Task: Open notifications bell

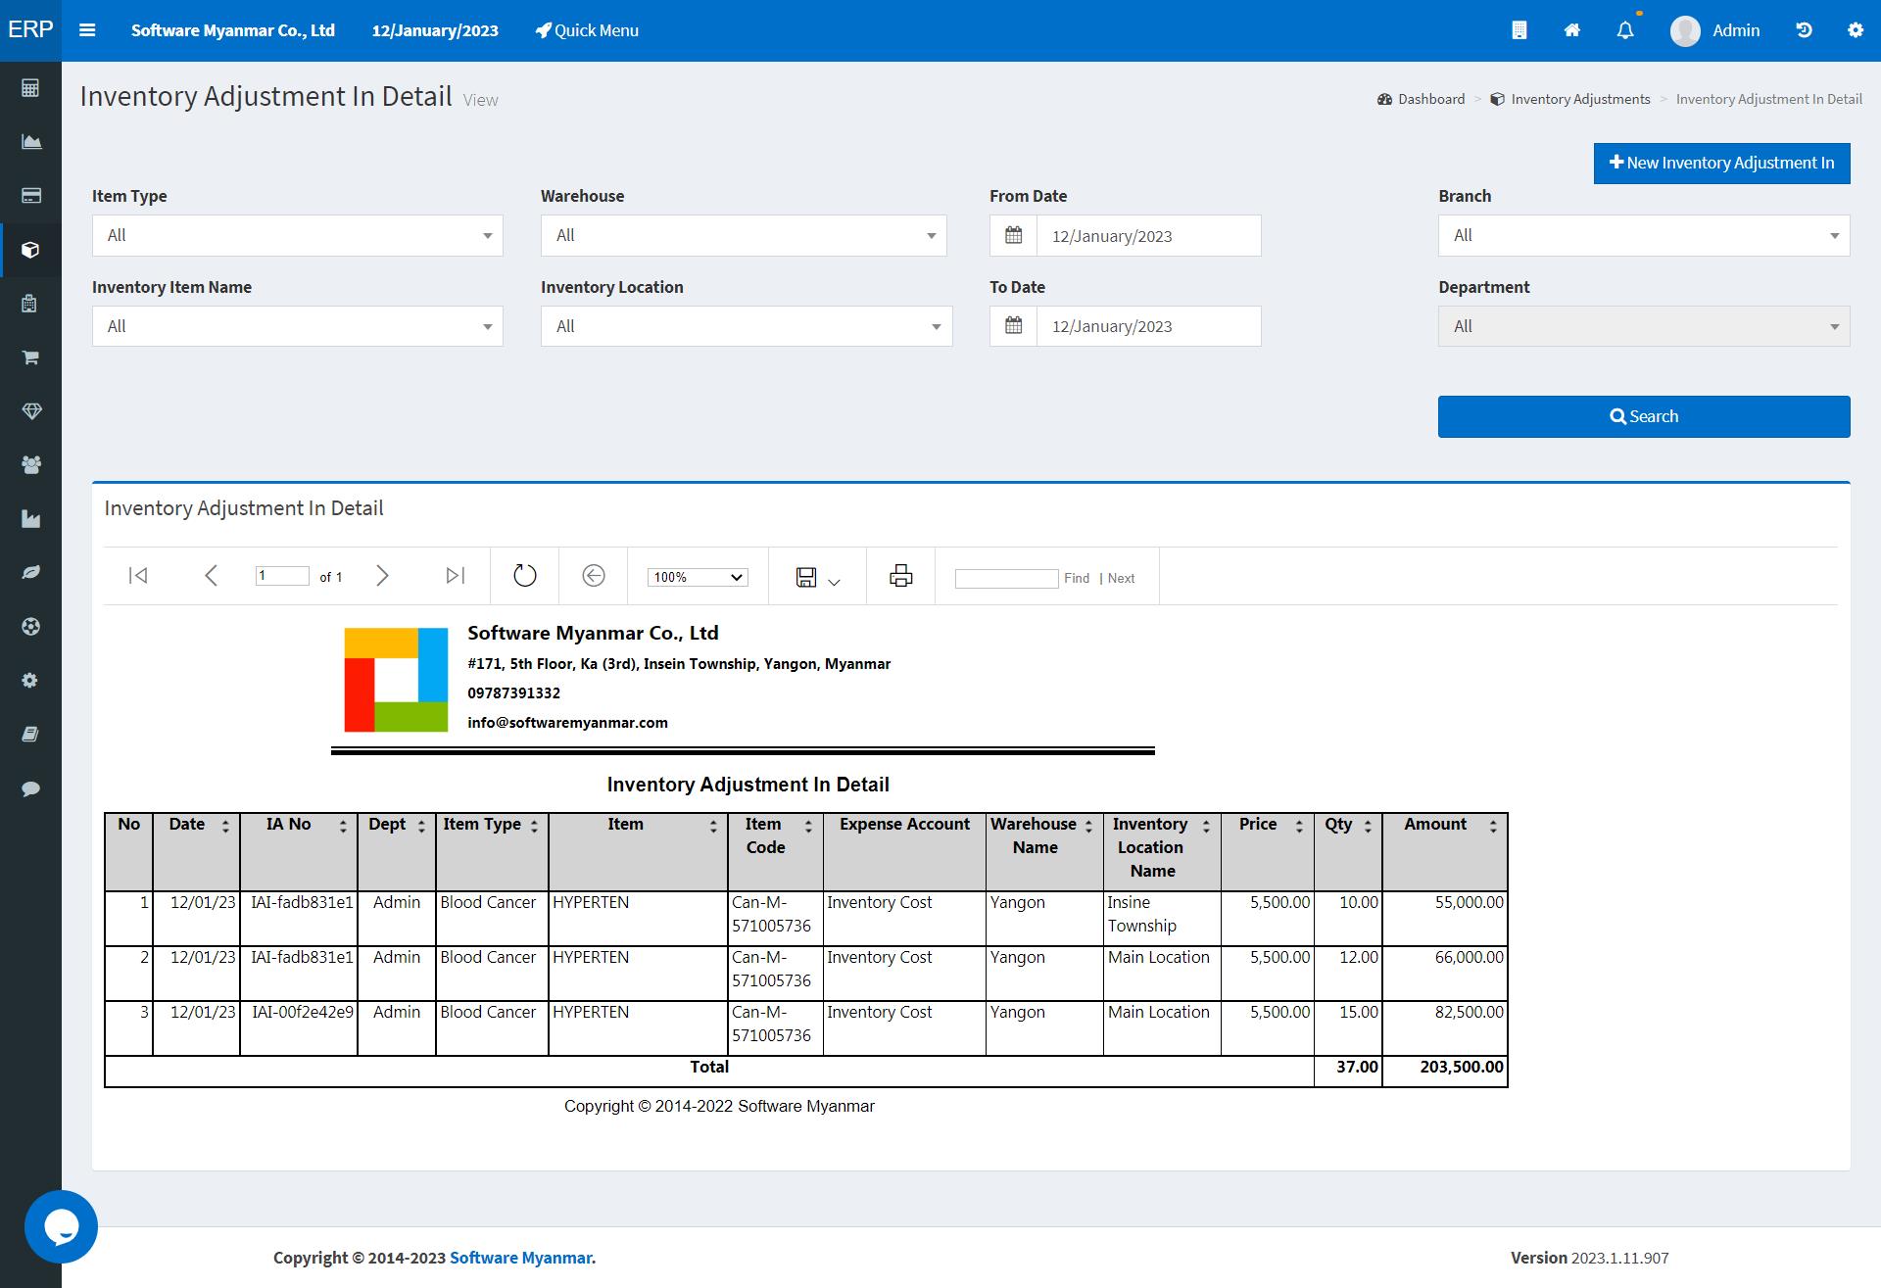Action: coord(1625,30)
